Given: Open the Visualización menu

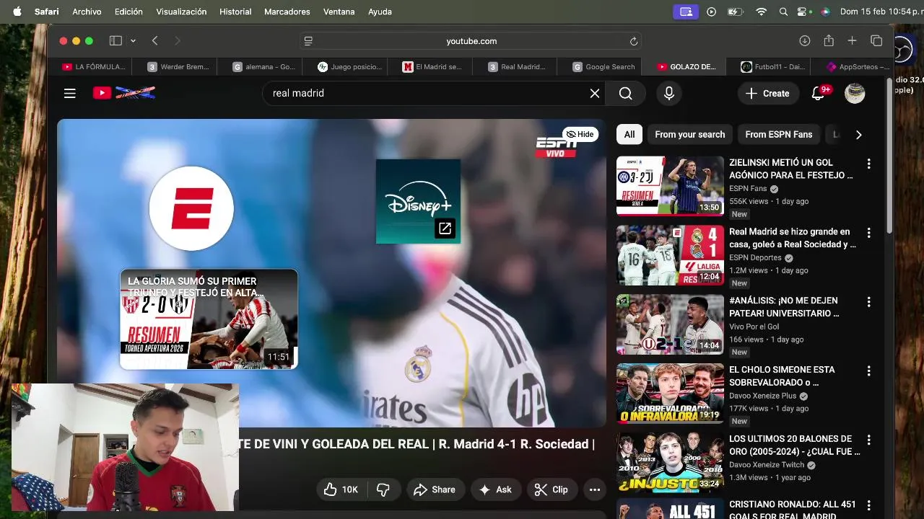Looking at the screenshot, I should click(x=181, y=12).
